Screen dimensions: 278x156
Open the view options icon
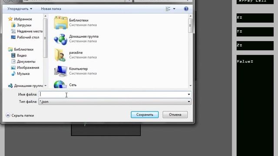point(168,9)
